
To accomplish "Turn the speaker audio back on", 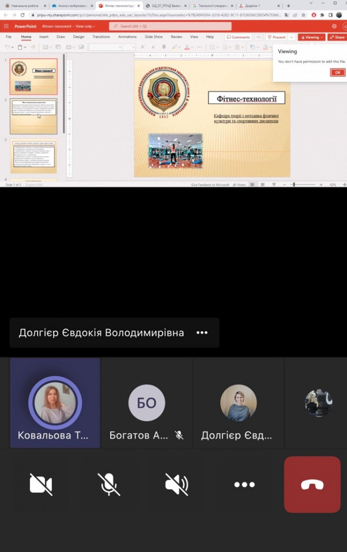I will (x=177, y=485).
